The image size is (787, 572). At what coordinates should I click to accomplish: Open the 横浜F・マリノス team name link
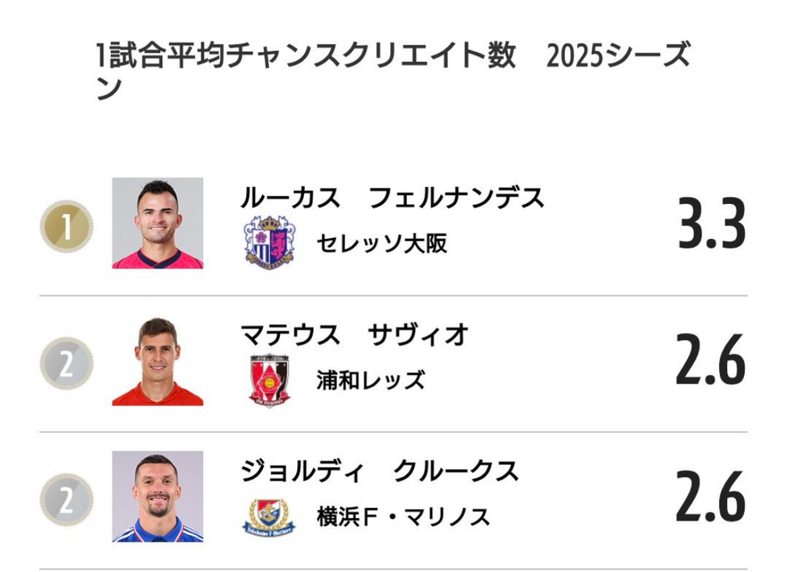[x=403, y=517]
